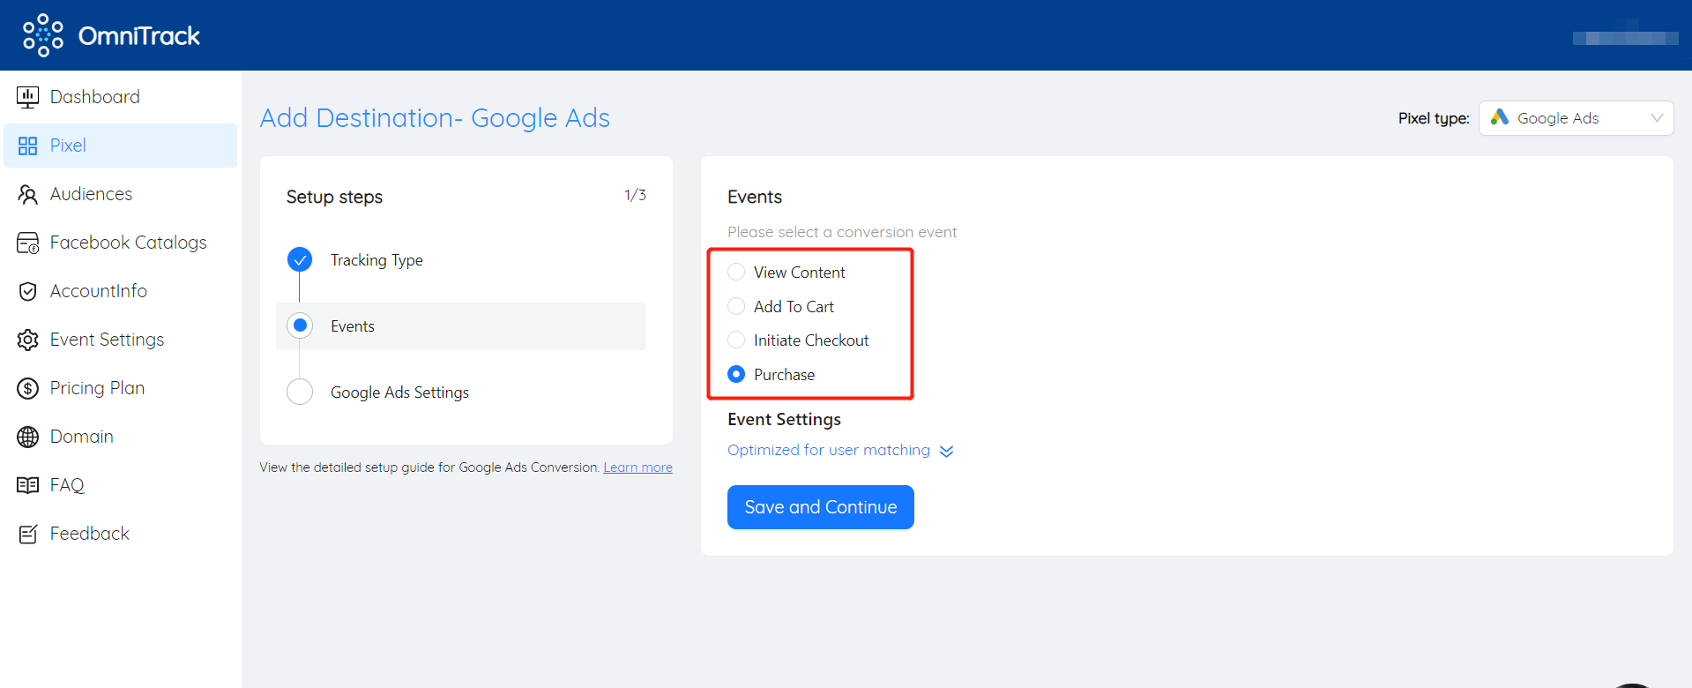The height and width of the screenshot is (688, 1692).
Task: Click the Add Destination- Google Ads heading
Action: pos(435,118)
